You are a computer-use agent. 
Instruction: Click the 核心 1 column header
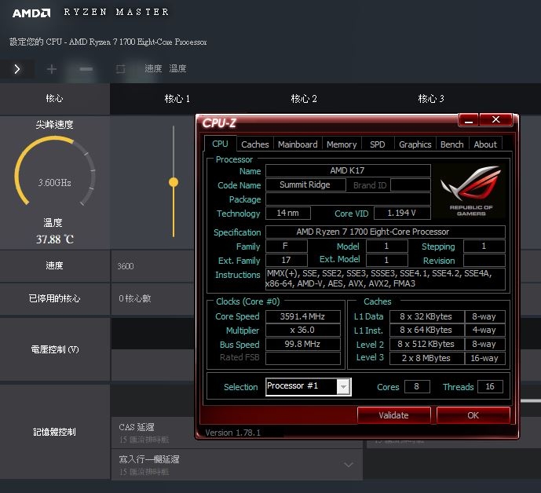click(x=177, y=99)
